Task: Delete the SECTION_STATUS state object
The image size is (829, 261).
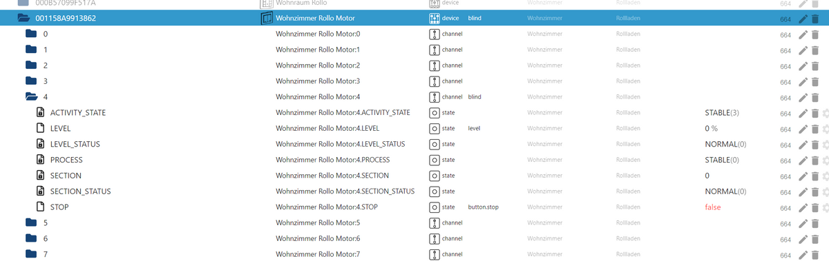Action: [x=814, y=192]
